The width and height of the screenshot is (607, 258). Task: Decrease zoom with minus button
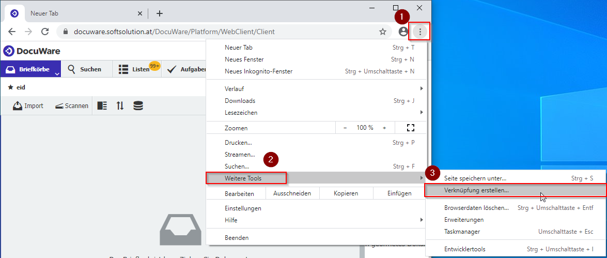pyautogui.click(x=345, y=128)
